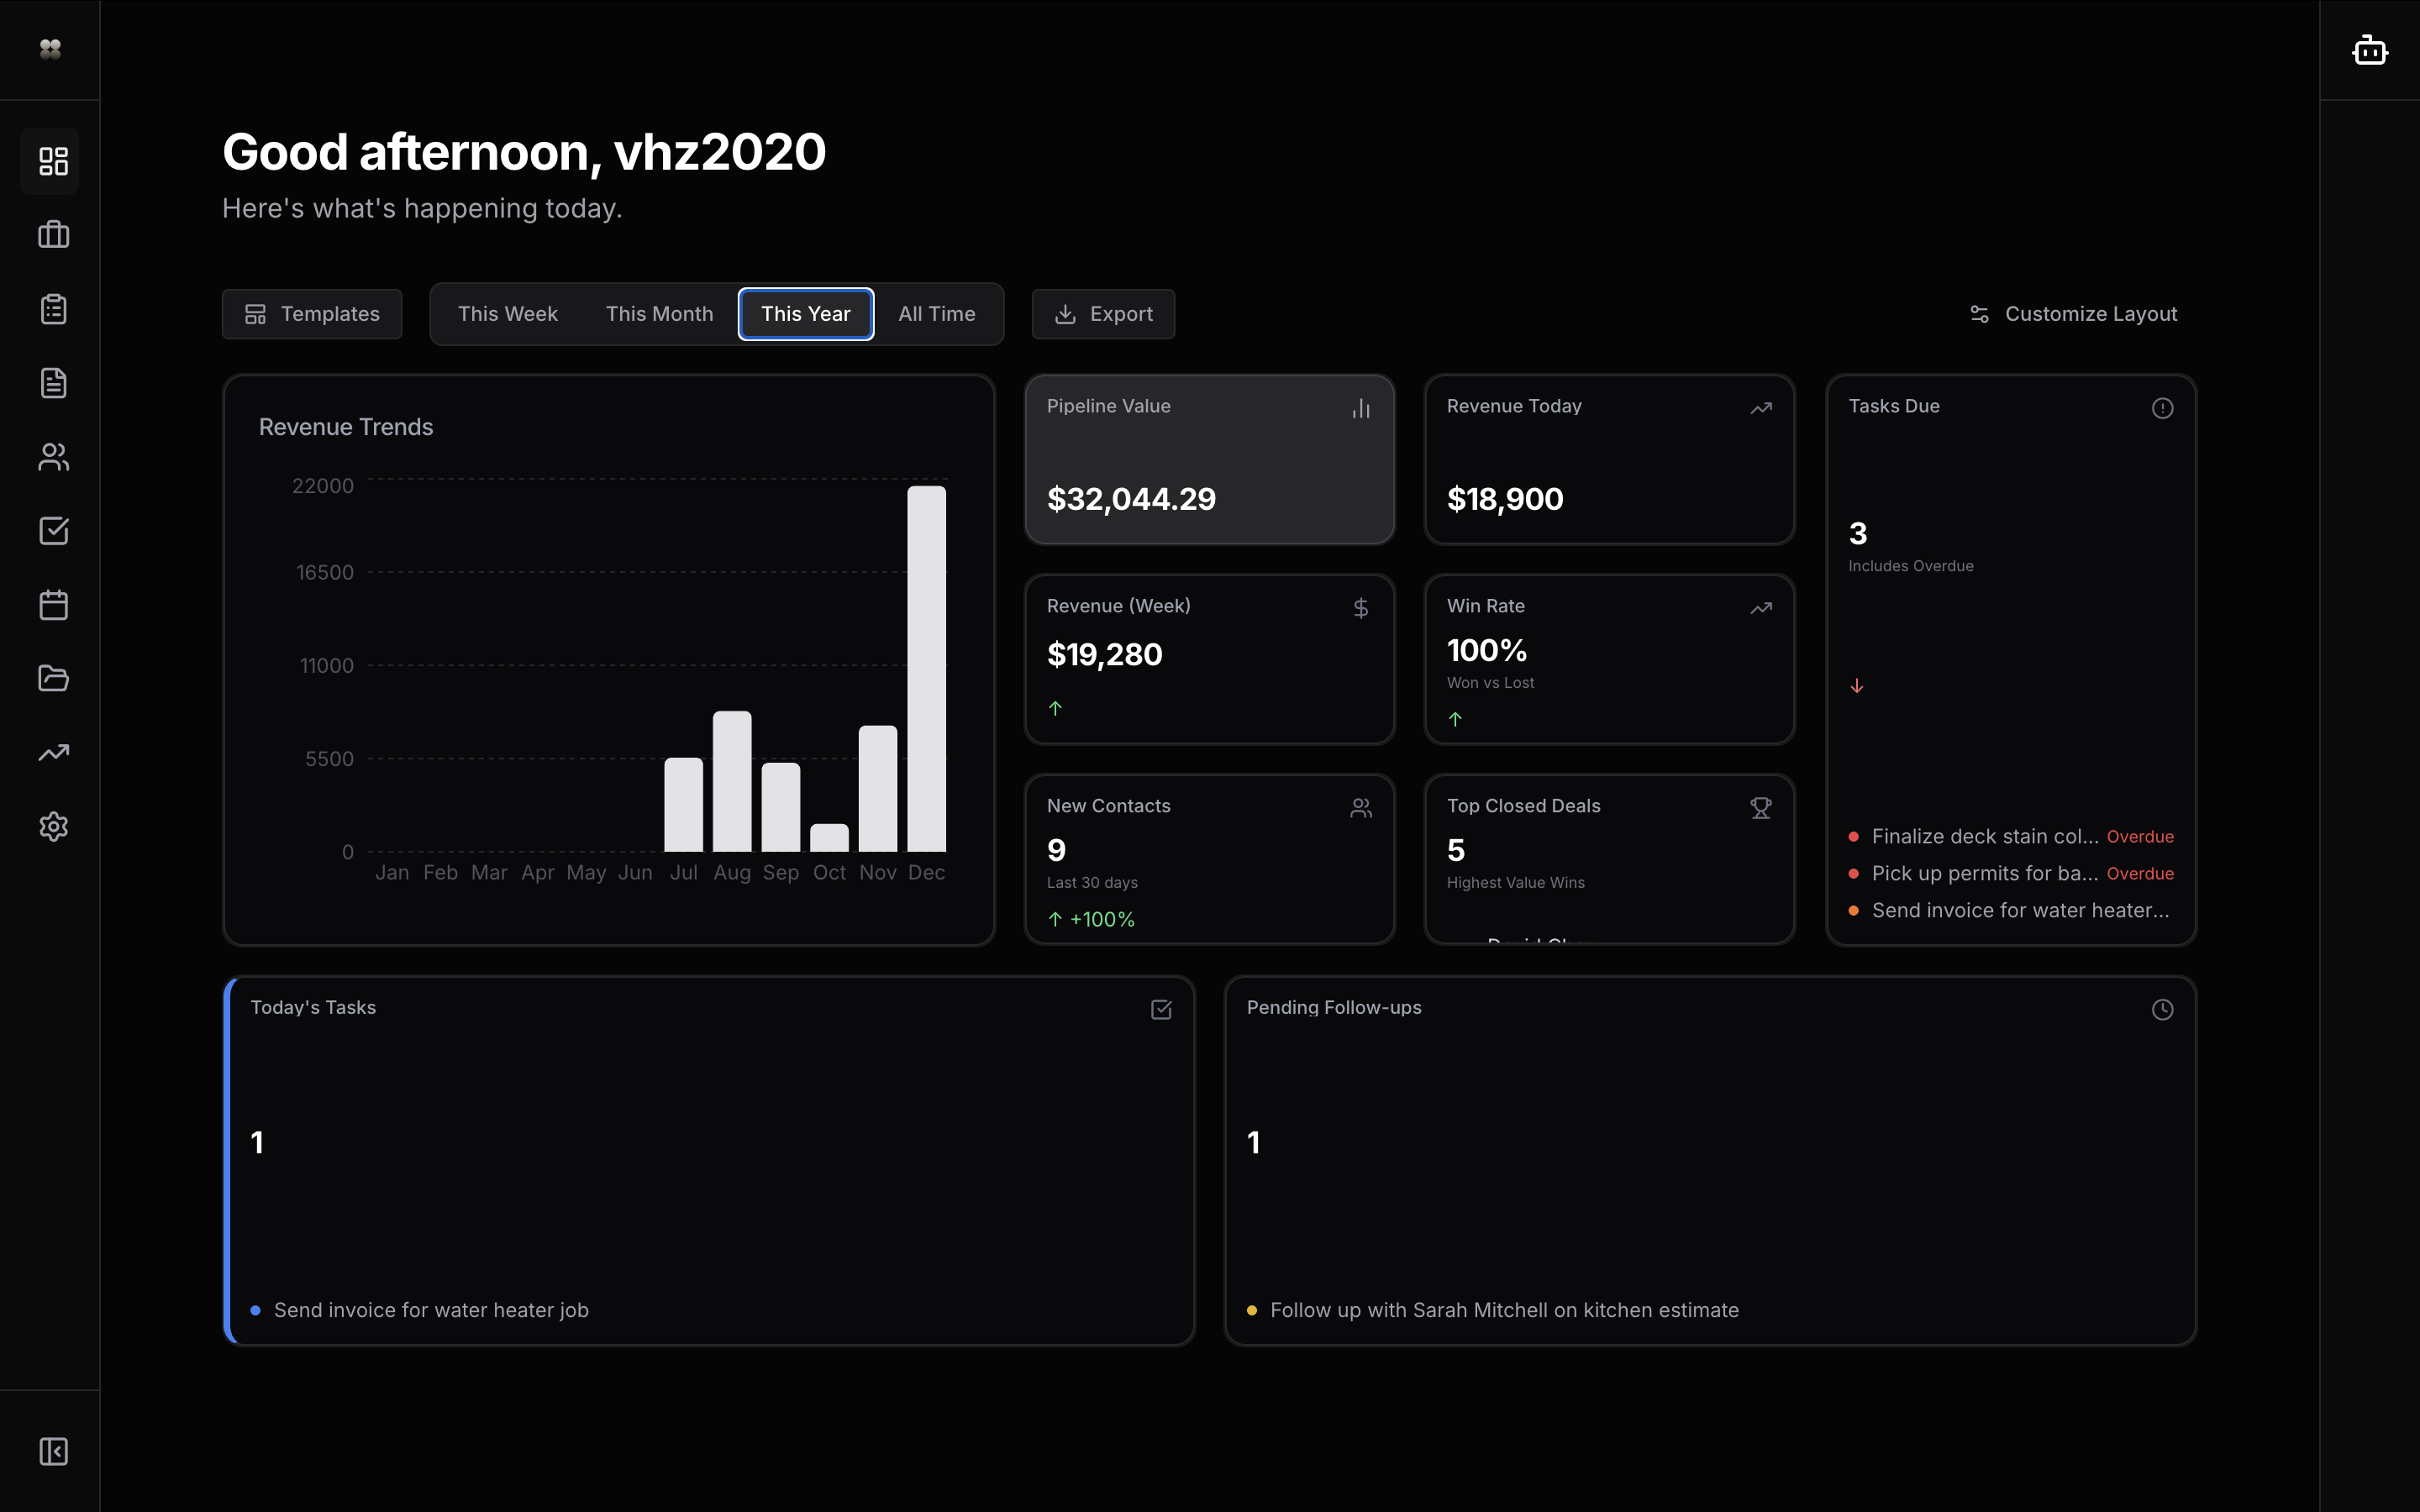Open the Calendar from the sidebar
The height and width of the screenshot is (1512, 2420).
[52, 604]
